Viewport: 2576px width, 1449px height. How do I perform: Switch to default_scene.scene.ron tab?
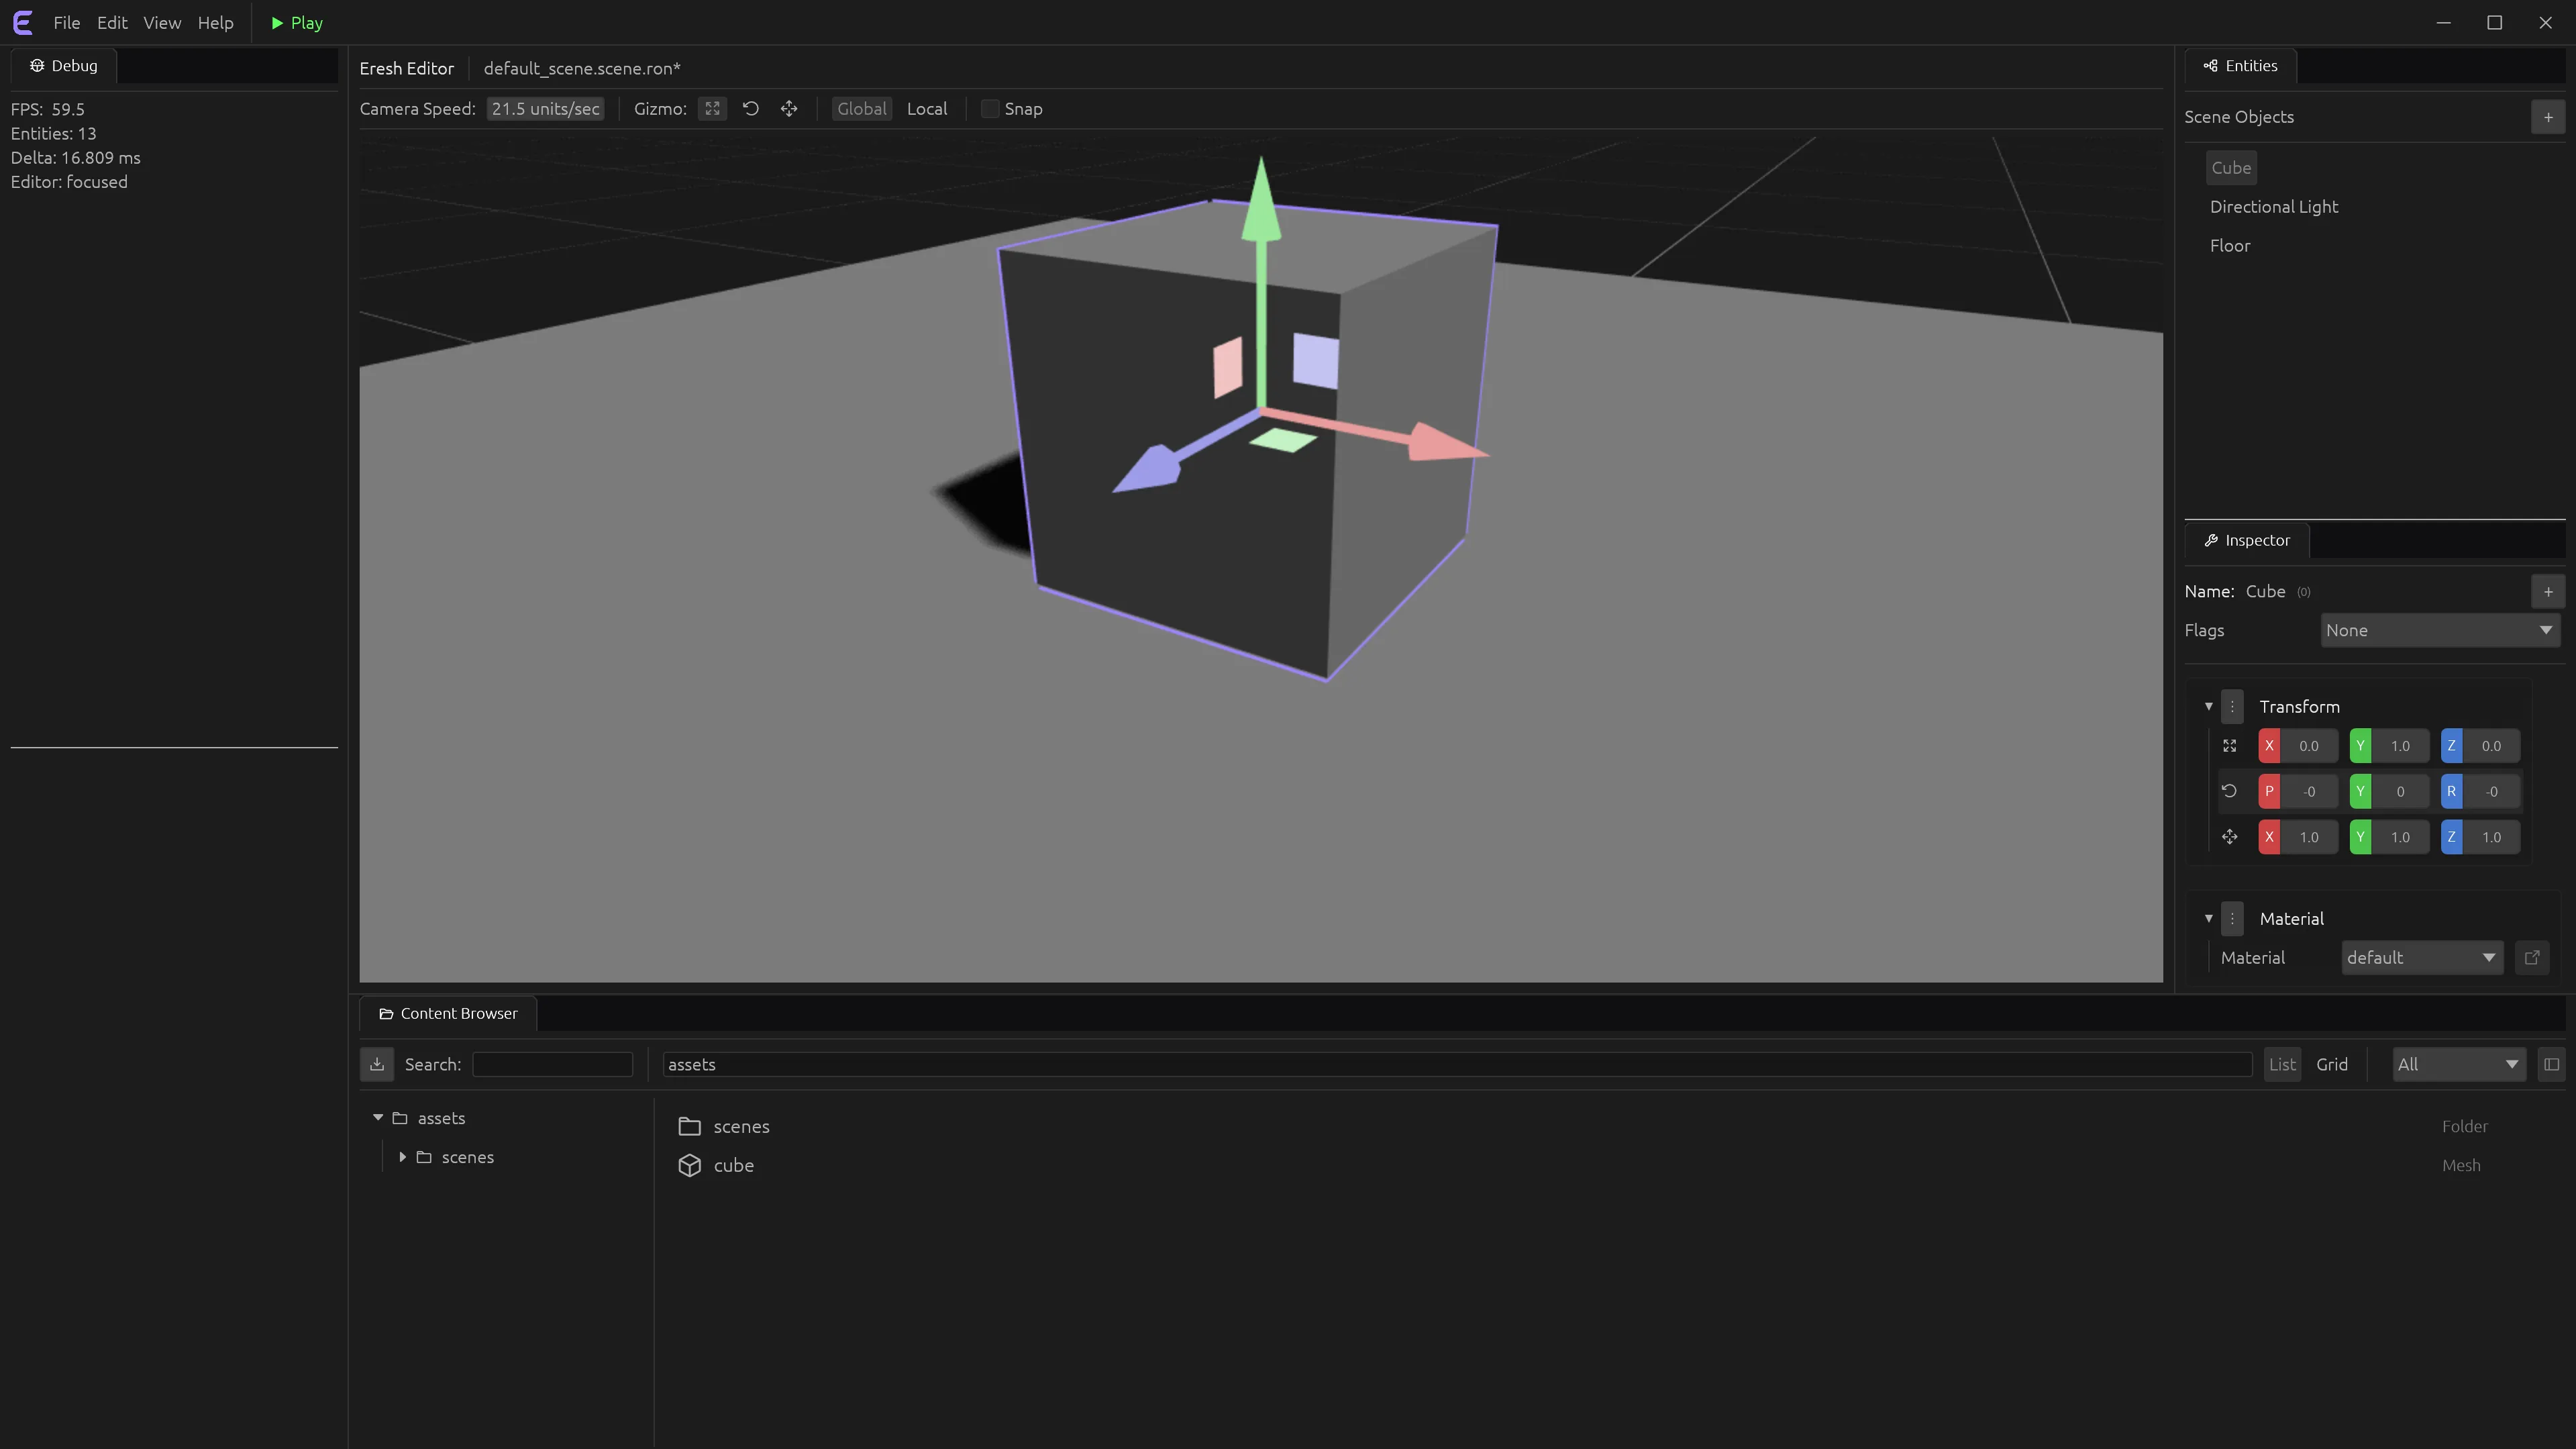tap(582, 68)
